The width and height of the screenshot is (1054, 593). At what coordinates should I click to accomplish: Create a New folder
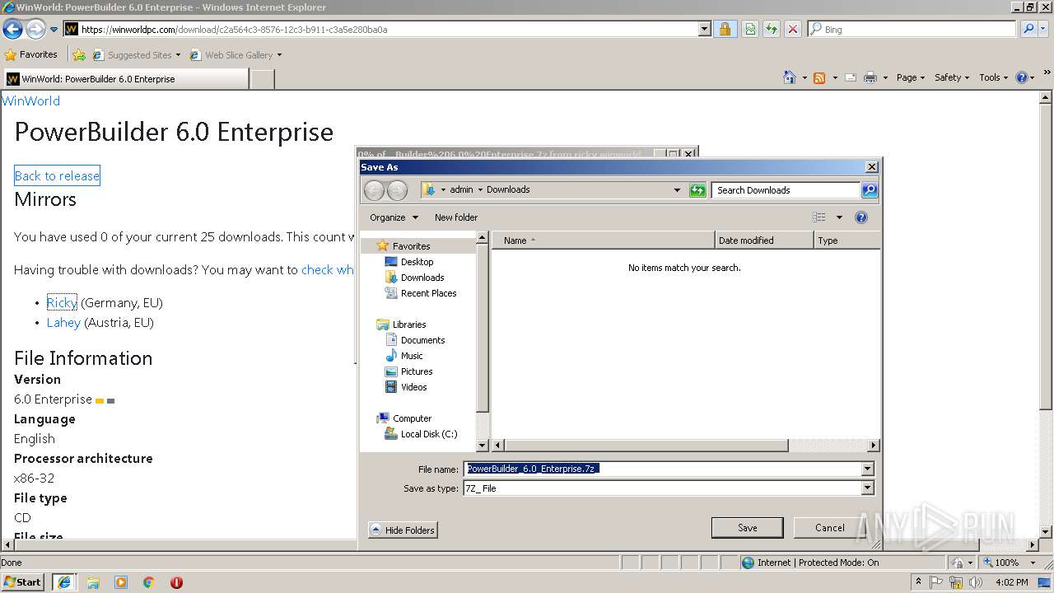[x=456, y=217]
